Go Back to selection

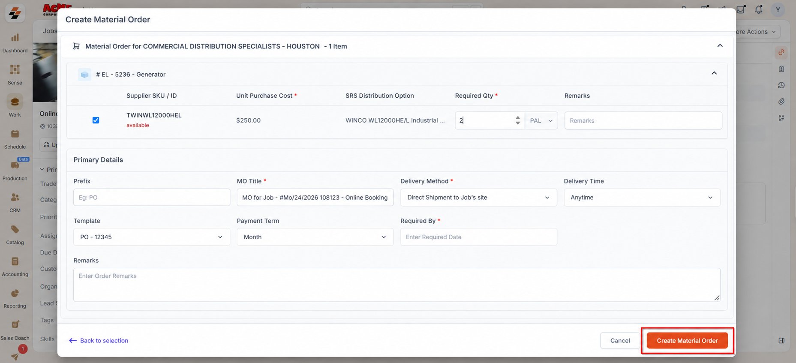pos(99,341)
